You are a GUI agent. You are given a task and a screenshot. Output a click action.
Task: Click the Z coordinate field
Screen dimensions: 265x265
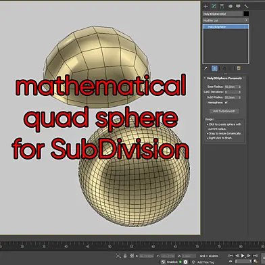(189, 256)
